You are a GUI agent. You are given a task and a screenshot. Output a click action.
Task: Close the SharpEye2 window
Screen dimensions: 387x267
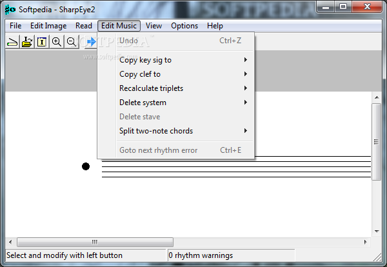point(367,7)
